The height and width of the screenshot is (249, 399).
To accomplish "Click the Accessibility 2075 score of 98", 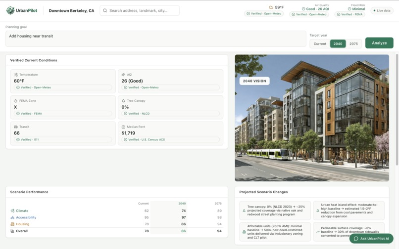I will [x=219, y=217].
